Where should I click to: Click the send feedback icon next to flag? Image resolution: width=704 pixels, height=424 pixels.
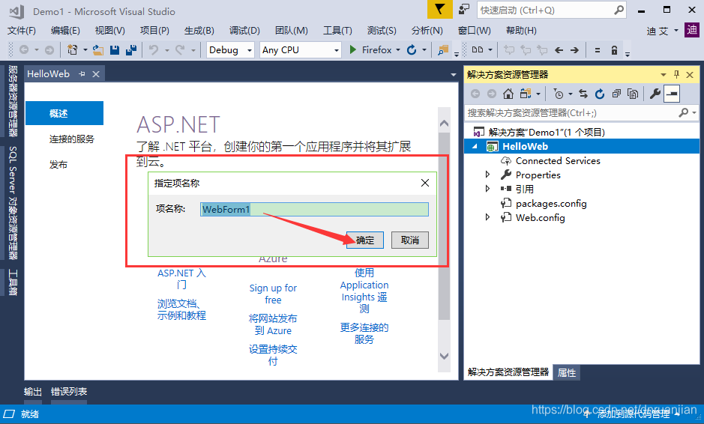tap(463, 10)
